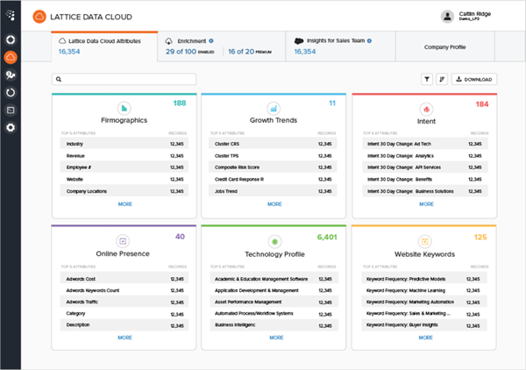Expand more Firmographics attributes

pos(124,203)
